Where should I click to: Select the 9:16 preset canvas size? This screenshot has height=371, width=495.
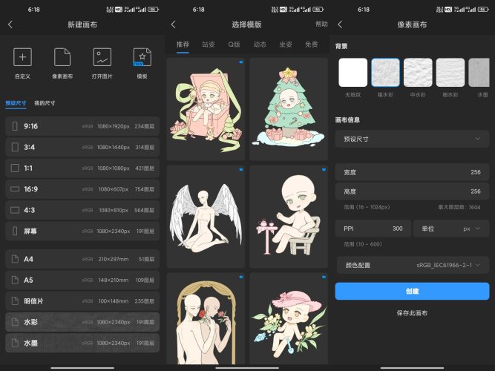click(82, 126)
